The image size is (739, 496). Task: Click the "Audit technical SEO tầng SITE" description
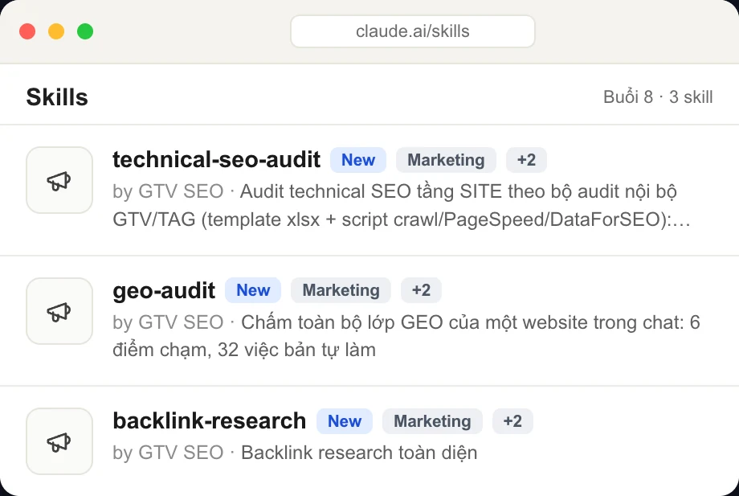[x=402, y=206]
